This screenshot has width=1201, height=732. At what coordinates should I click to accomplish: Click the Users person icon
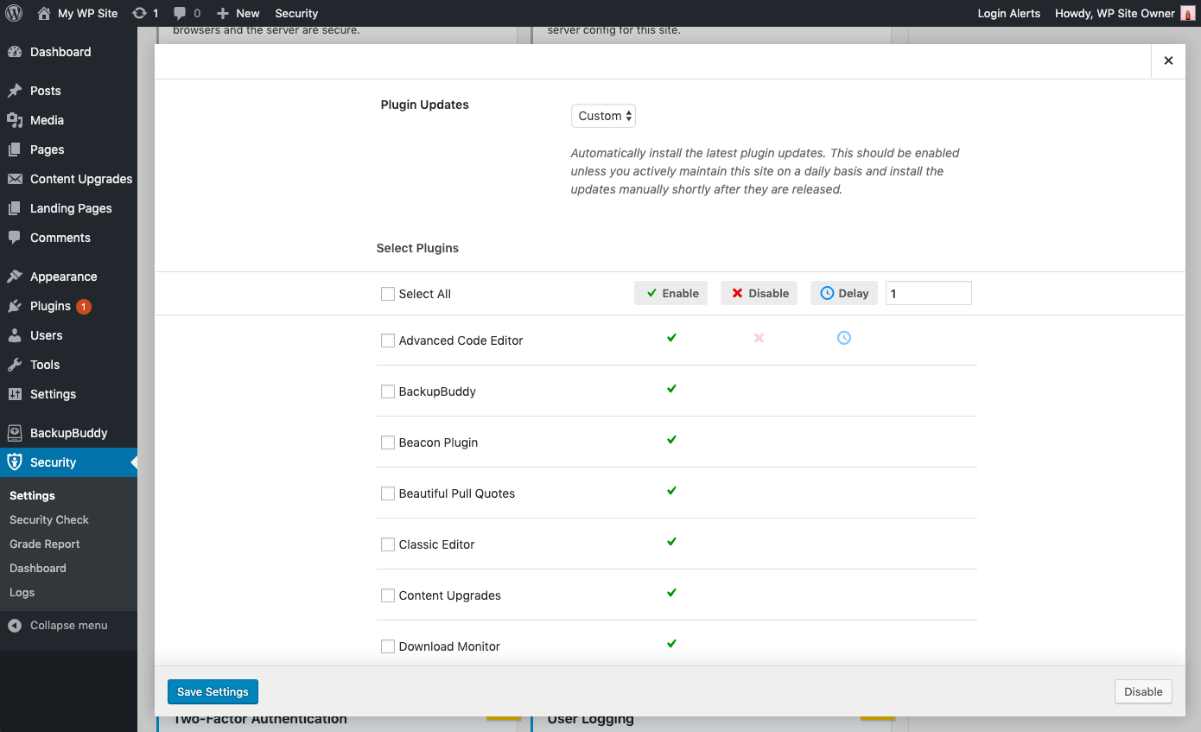tap(15, 335)
